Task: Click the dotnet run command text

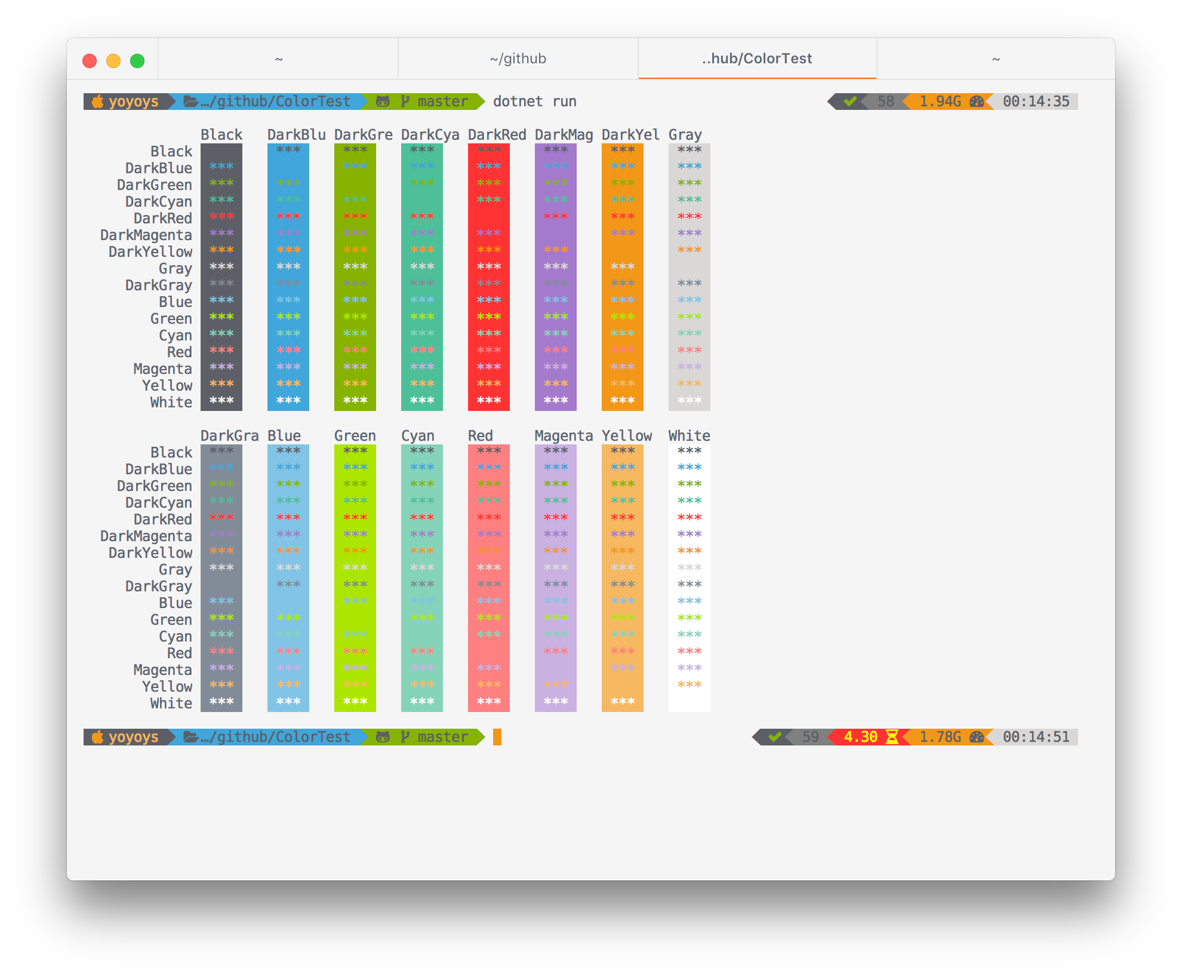Action: click(x=534, y=102)
